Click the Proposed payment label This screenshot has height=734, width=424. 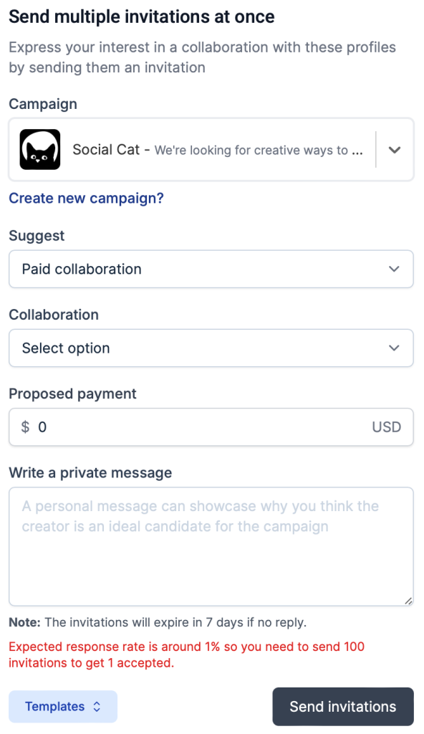(72, 394)
